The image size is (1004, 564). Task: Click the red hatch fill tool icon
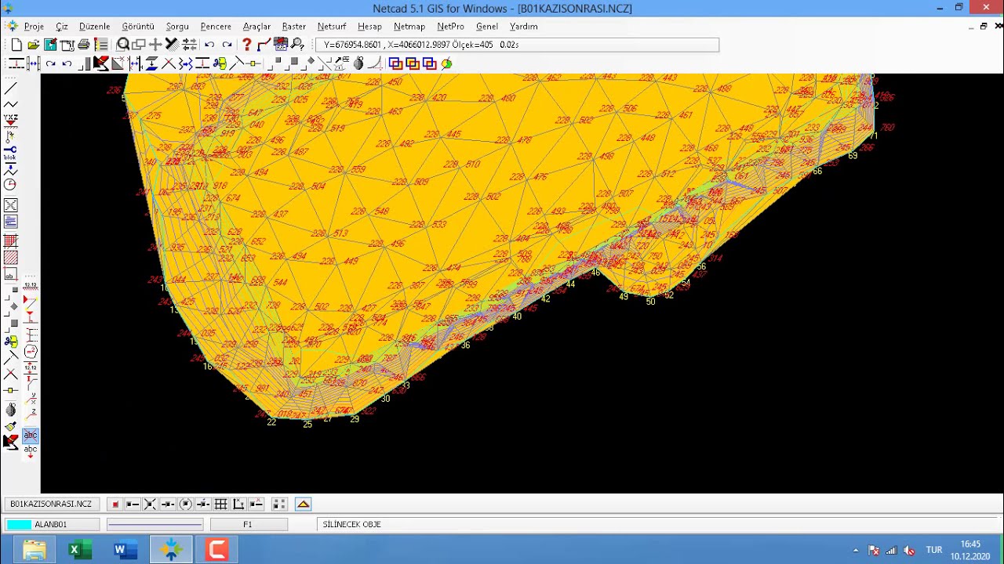pos(10,258)
